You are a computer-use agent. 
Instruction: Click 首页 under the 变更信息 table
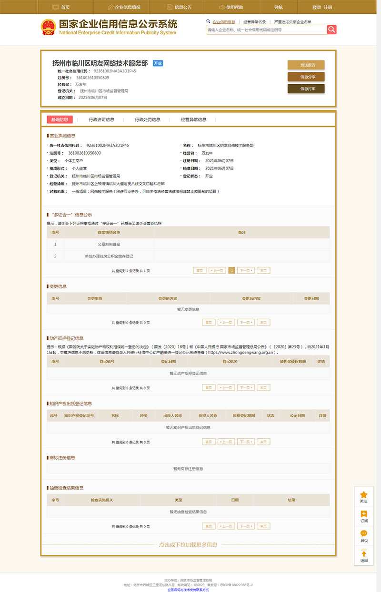[209, 322]
